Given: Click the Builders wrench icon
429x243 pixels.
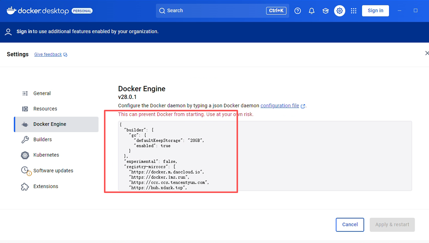Looking at the screenshot, I should tap(25, 140).
